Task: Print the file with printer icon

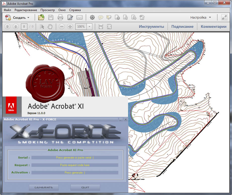Action: coord(60,17)
